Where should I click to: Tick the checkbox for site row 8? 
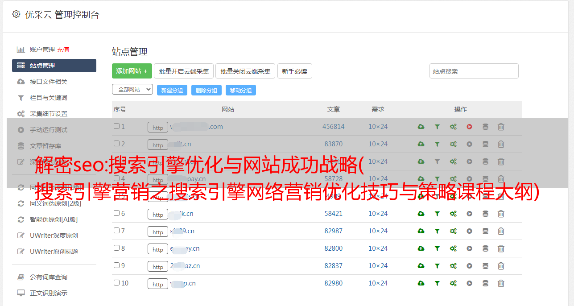[x=116, y=248]
